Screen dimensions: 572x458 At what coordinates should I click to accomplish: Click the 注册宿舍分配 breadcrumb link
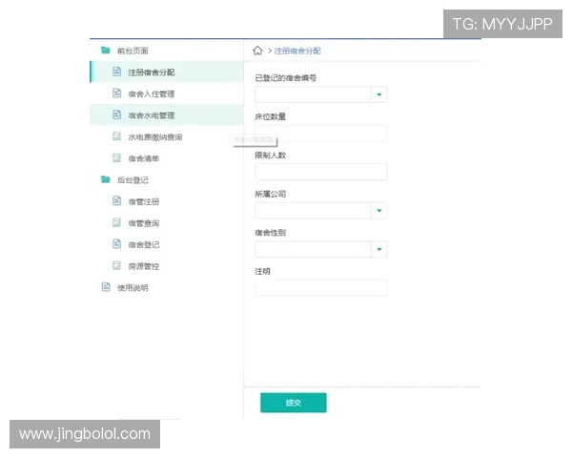pyautogui.click(x=297, y=51)
